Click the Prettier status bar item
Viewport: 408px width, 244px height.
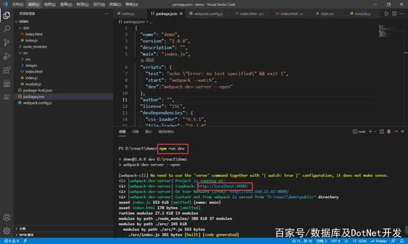pyautogui.click(x=379, y=241)
